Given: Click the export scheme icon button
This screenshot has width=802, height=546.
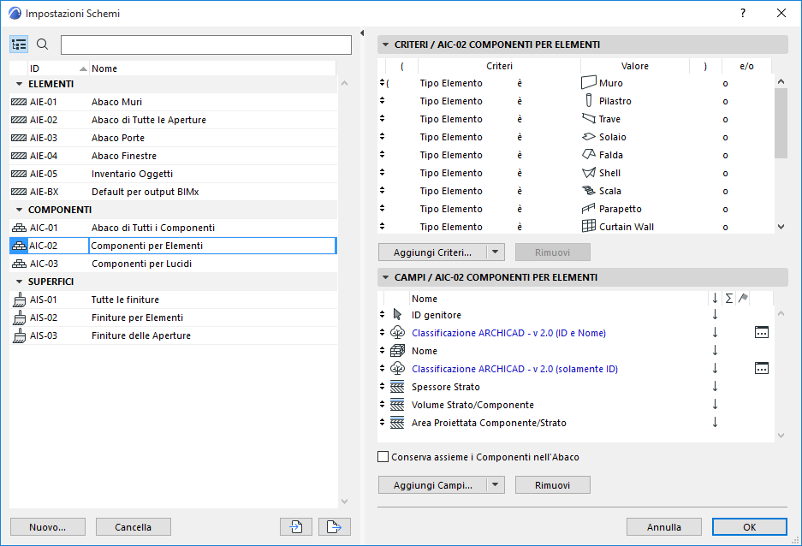Looking at the screenshot, I should point(335,526).
